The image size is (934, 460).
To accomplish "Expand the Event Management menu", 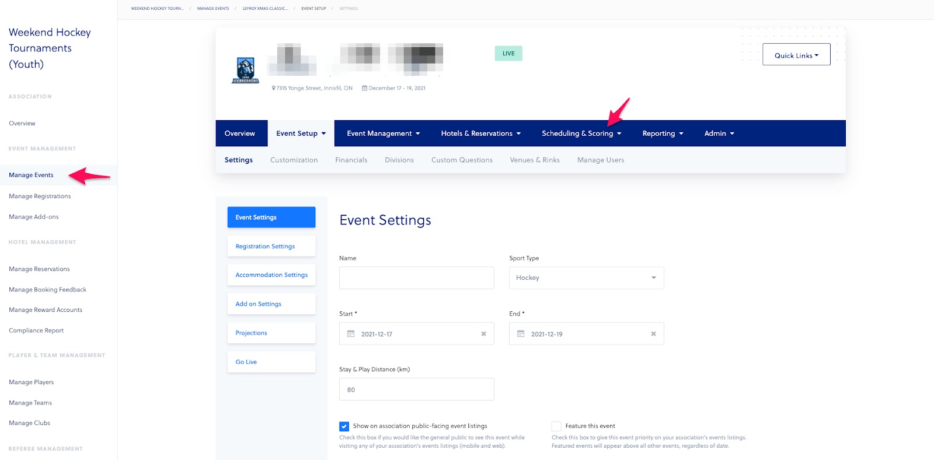I will (x=384, y=134).
